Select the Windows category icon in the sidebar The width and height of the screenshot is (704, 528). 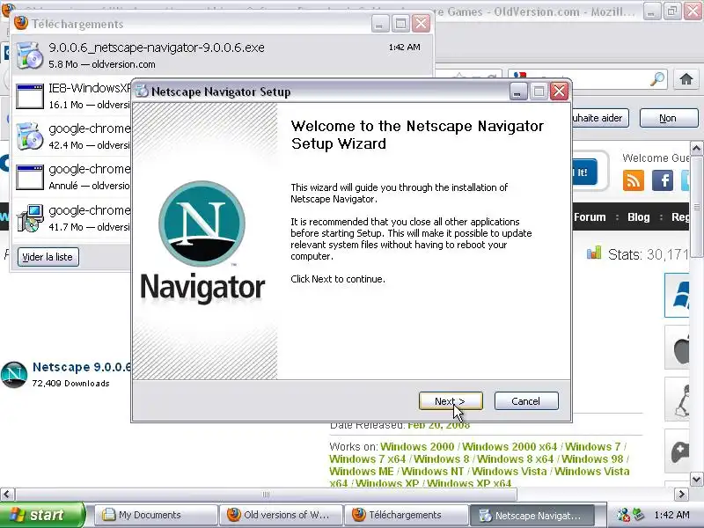point(678,295)
